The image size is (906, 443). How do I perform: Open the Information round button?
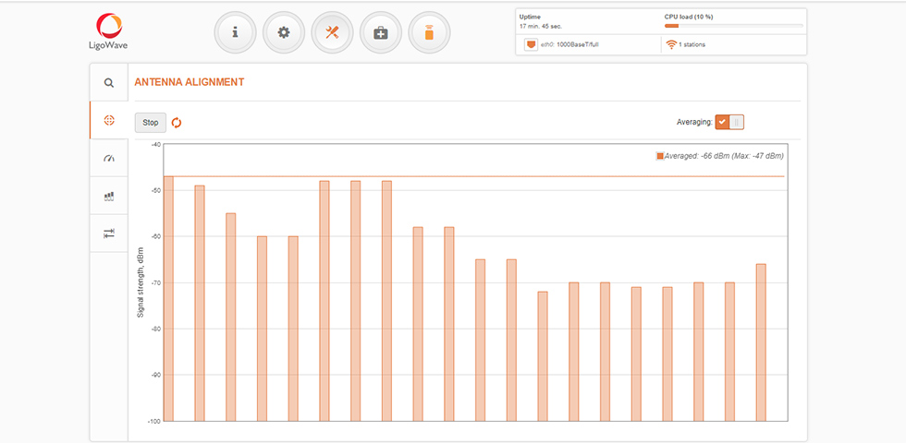(235, 33)
